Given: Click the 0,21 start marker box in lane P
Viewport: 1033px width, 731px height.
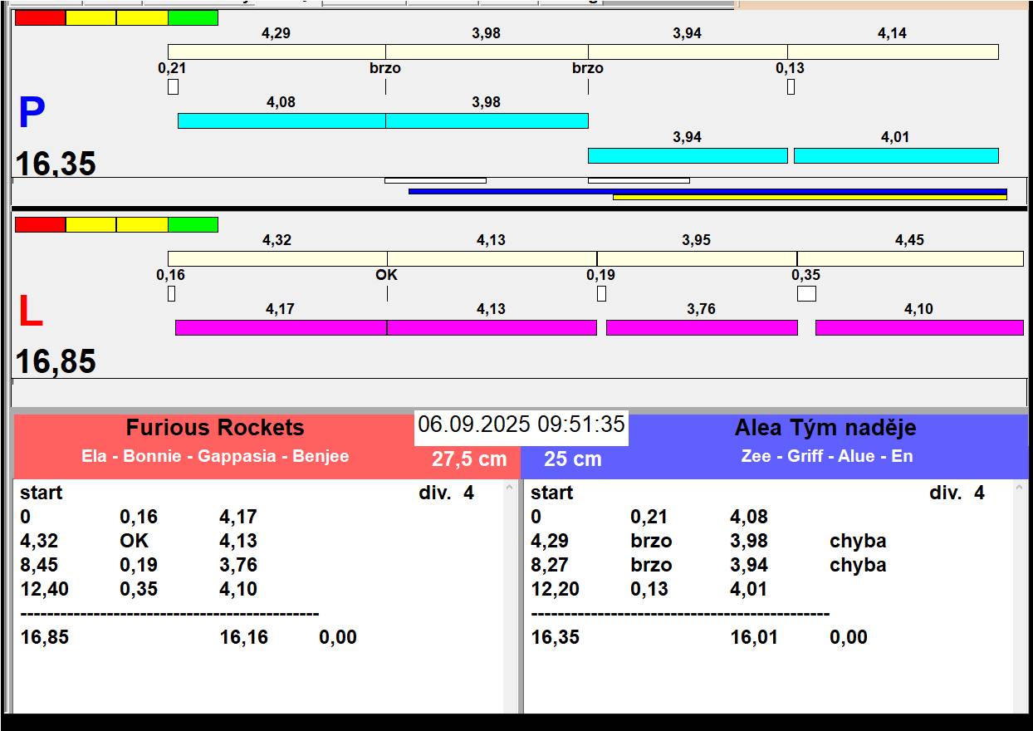Looking at the screenshot, I should (173, 87).
